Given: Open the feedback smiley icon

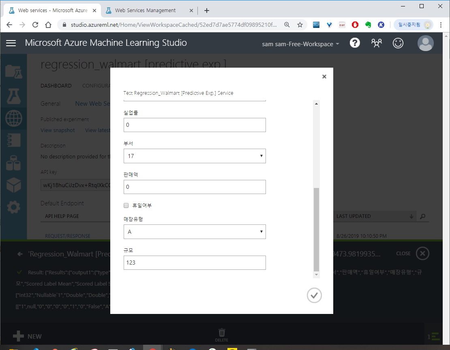Looking at the screenshot, I should click(x=398, y=43).
